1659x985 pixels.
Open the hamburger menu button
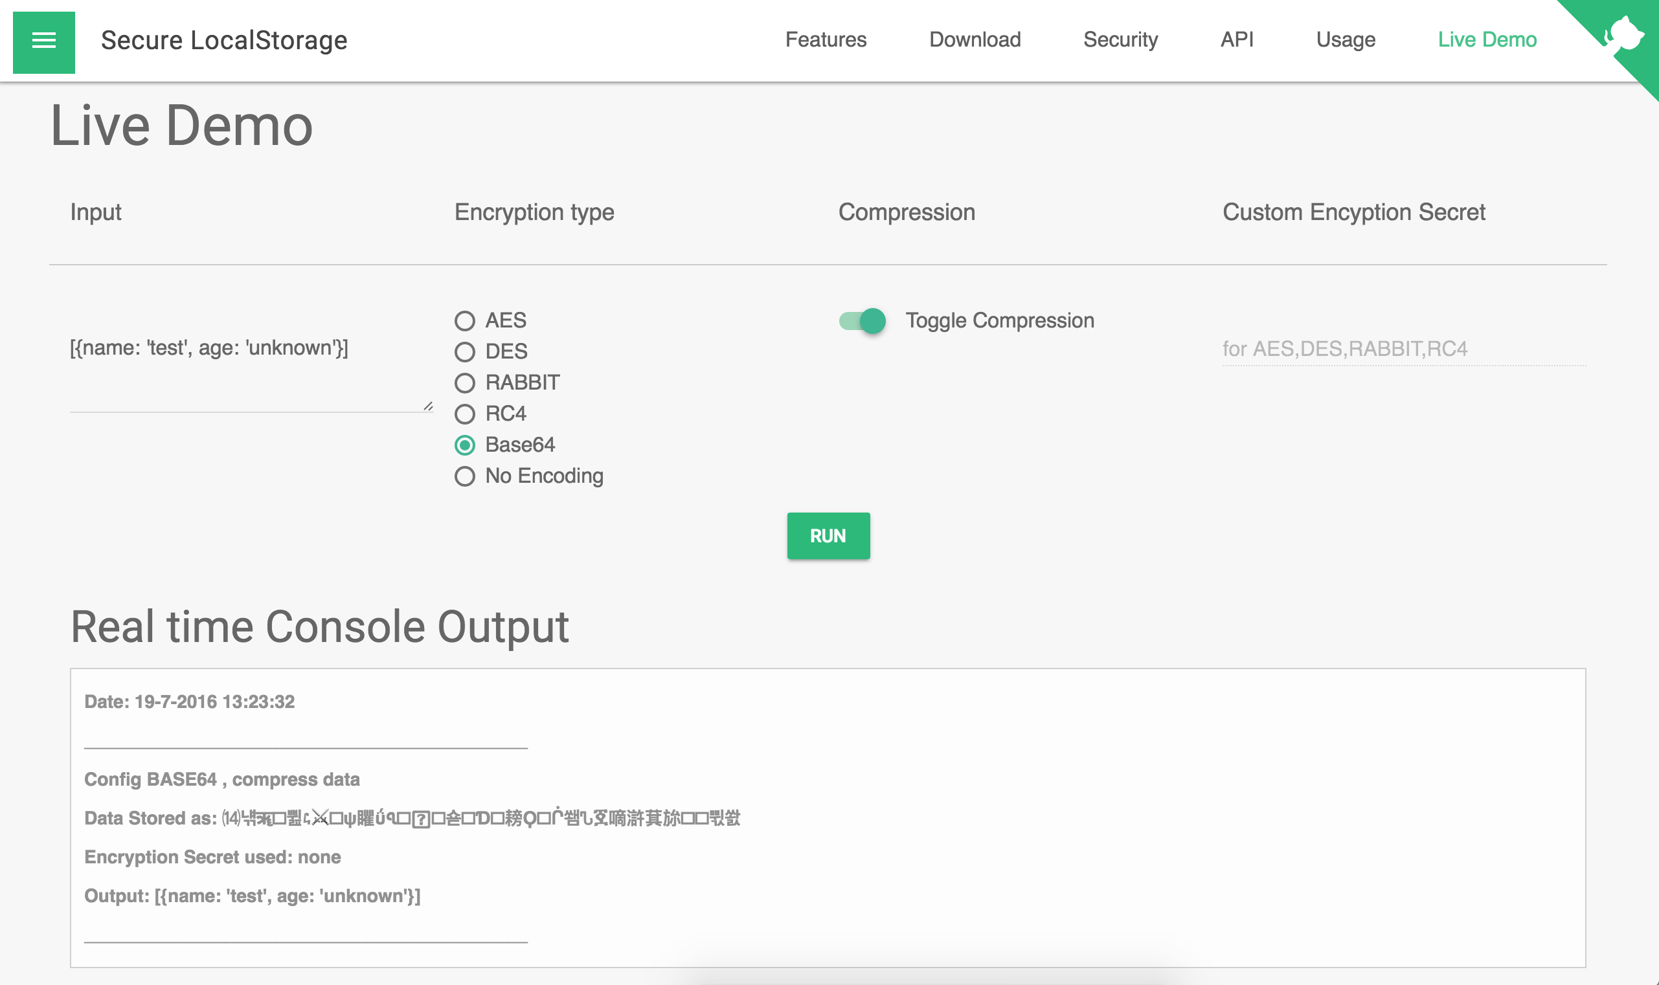(x=44, y=42)
